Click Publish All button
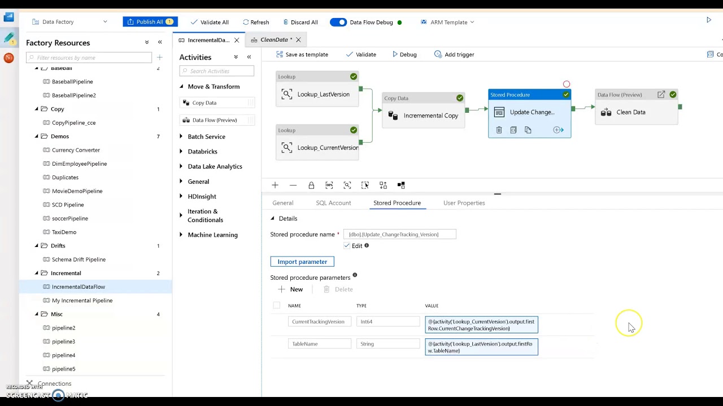 [x=150, y=22]
